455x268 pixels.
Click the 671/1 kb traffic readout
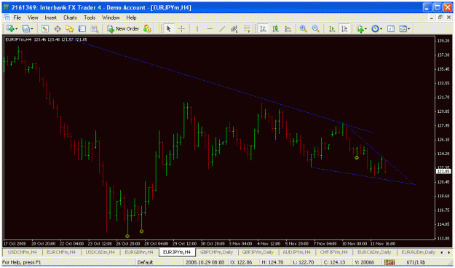coord(416,262)
